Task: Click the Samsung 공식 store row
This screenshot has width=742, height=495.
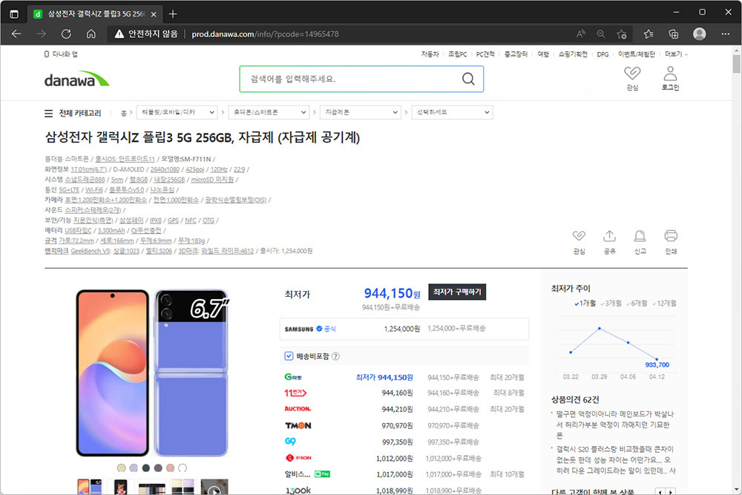Action: pos(404,329)
